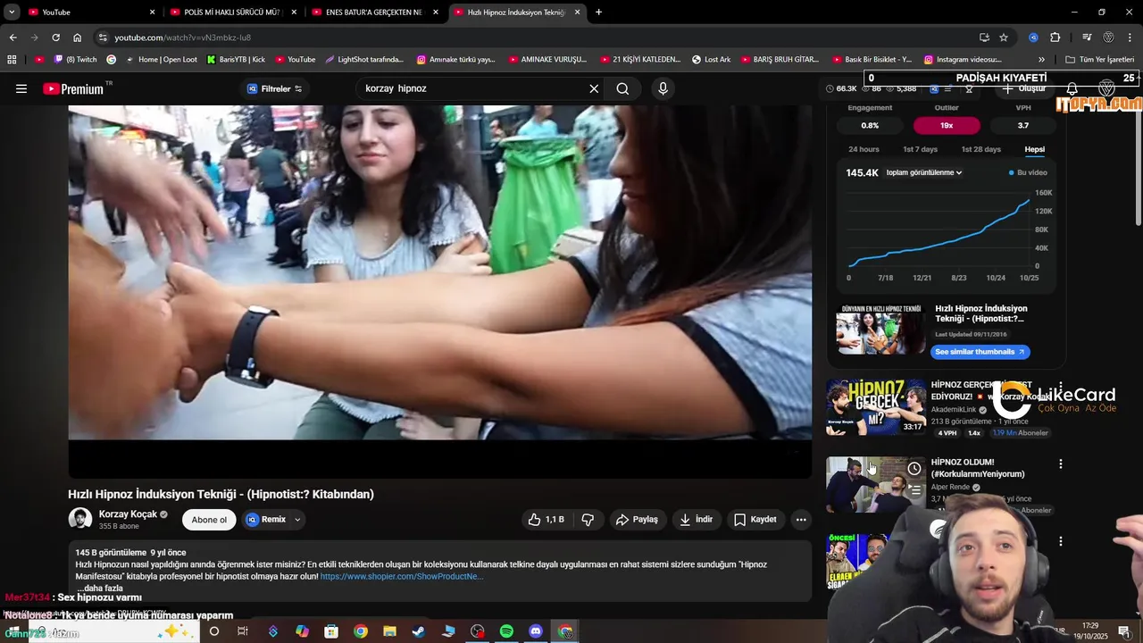Dislike the video with thumbs down
Screen dimensions: 1143x643
(588, 519)
